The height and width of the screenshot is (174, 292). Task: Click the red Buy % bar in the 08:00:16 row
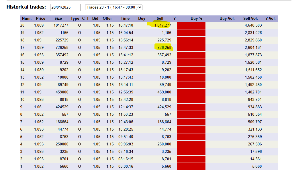click(191, 167)
